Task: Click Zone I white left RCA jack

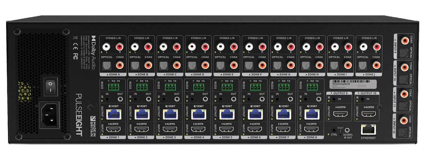Action: 334,47
